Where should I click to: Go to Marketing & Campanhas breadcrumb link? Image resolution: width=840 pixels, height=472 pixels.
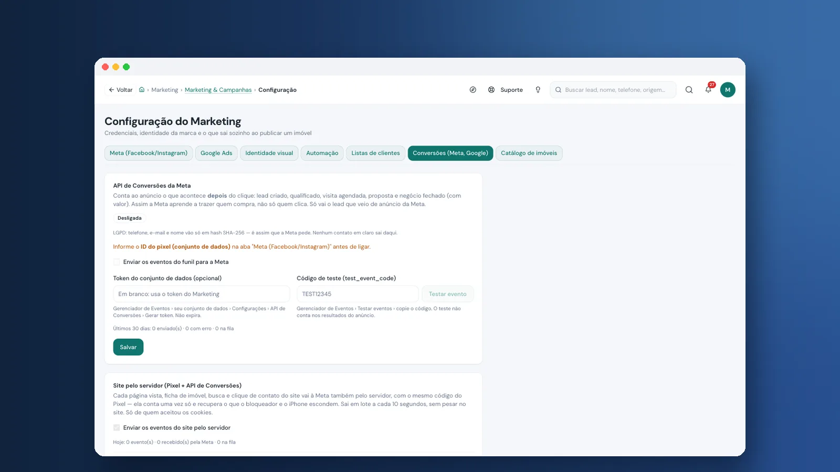click(x=218, y=90)
